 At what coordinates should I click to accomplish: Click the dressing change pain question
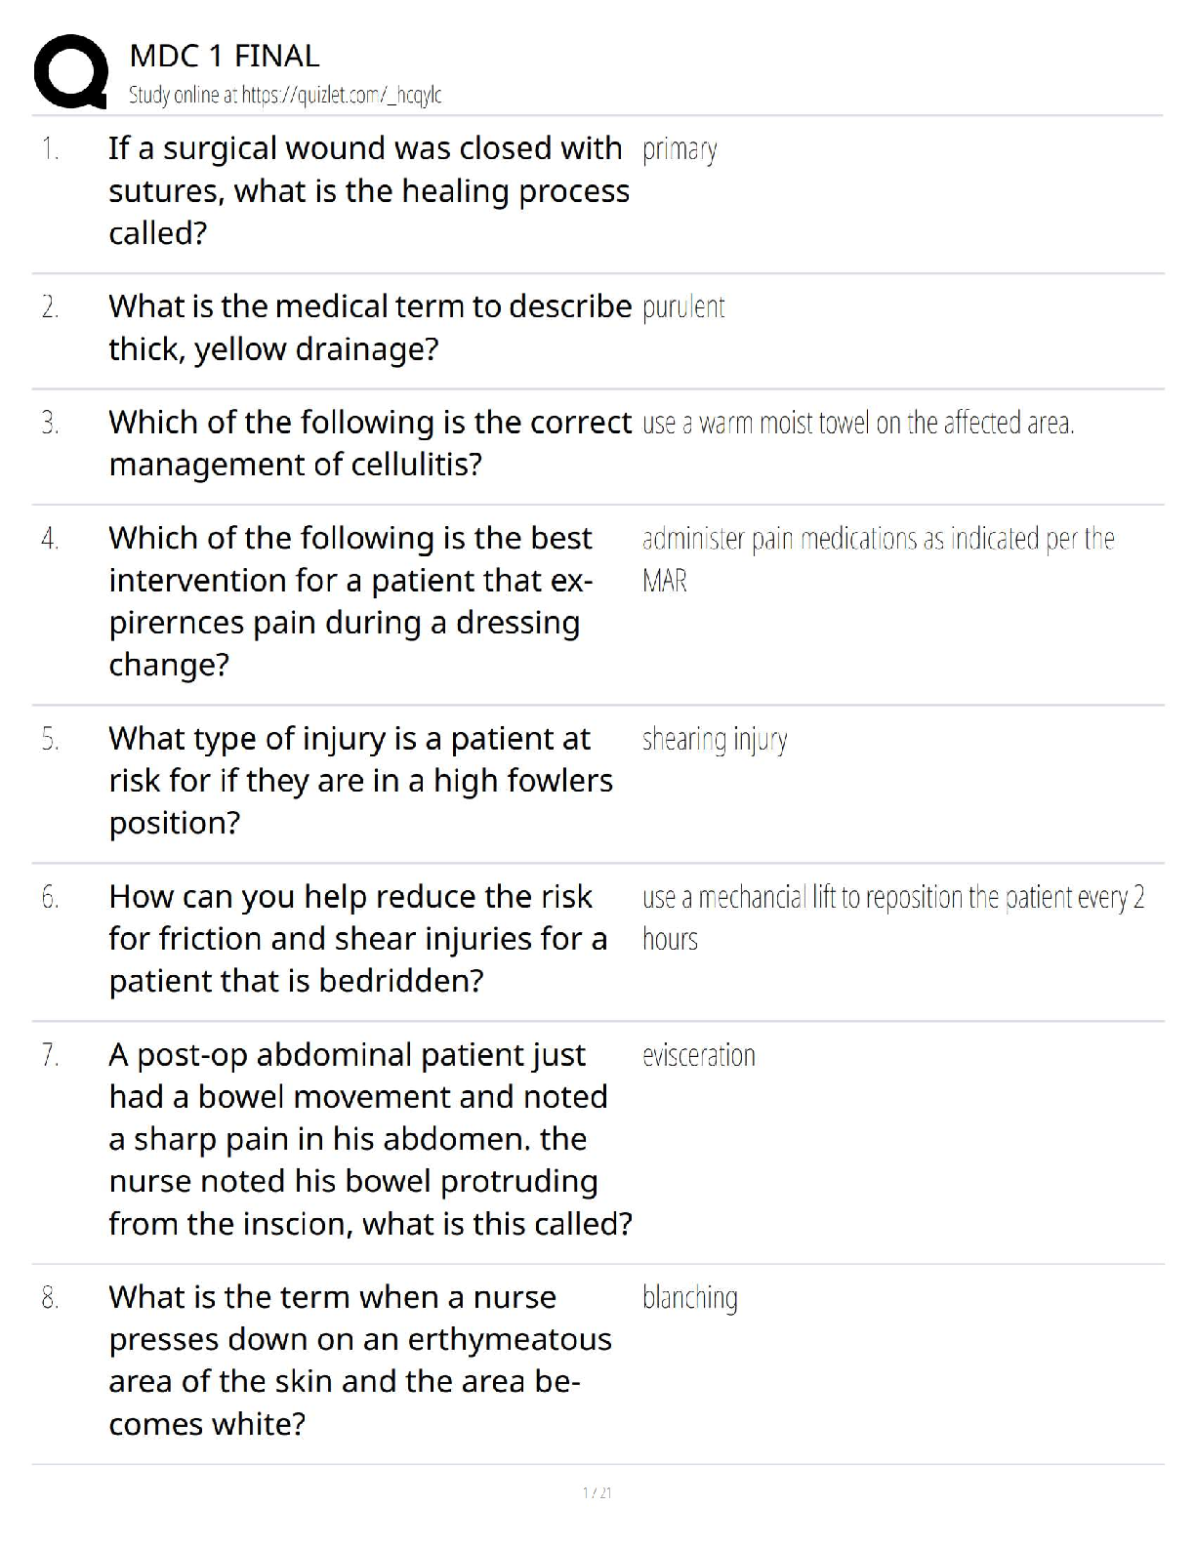(351, 600)
